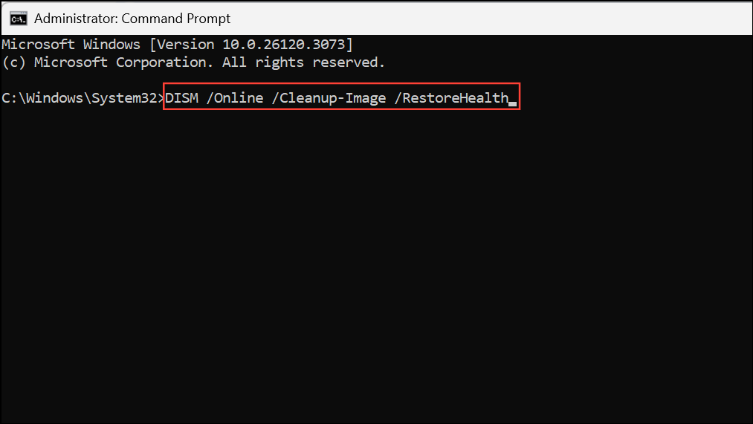Click the blinking cursor after RestoreHealth
Viewport: 753px width, 424px height.
512,104
